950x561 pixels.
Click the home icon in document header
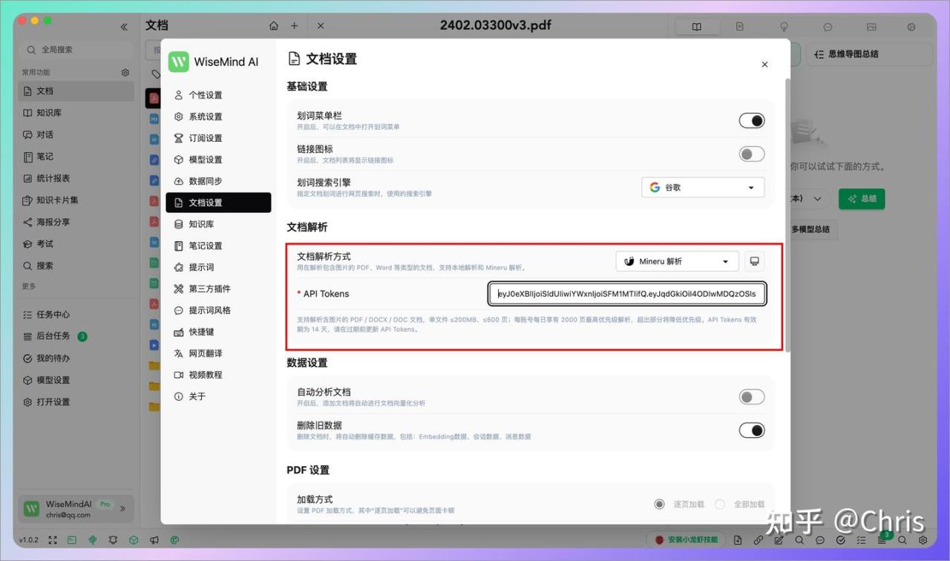coord(274,26)
